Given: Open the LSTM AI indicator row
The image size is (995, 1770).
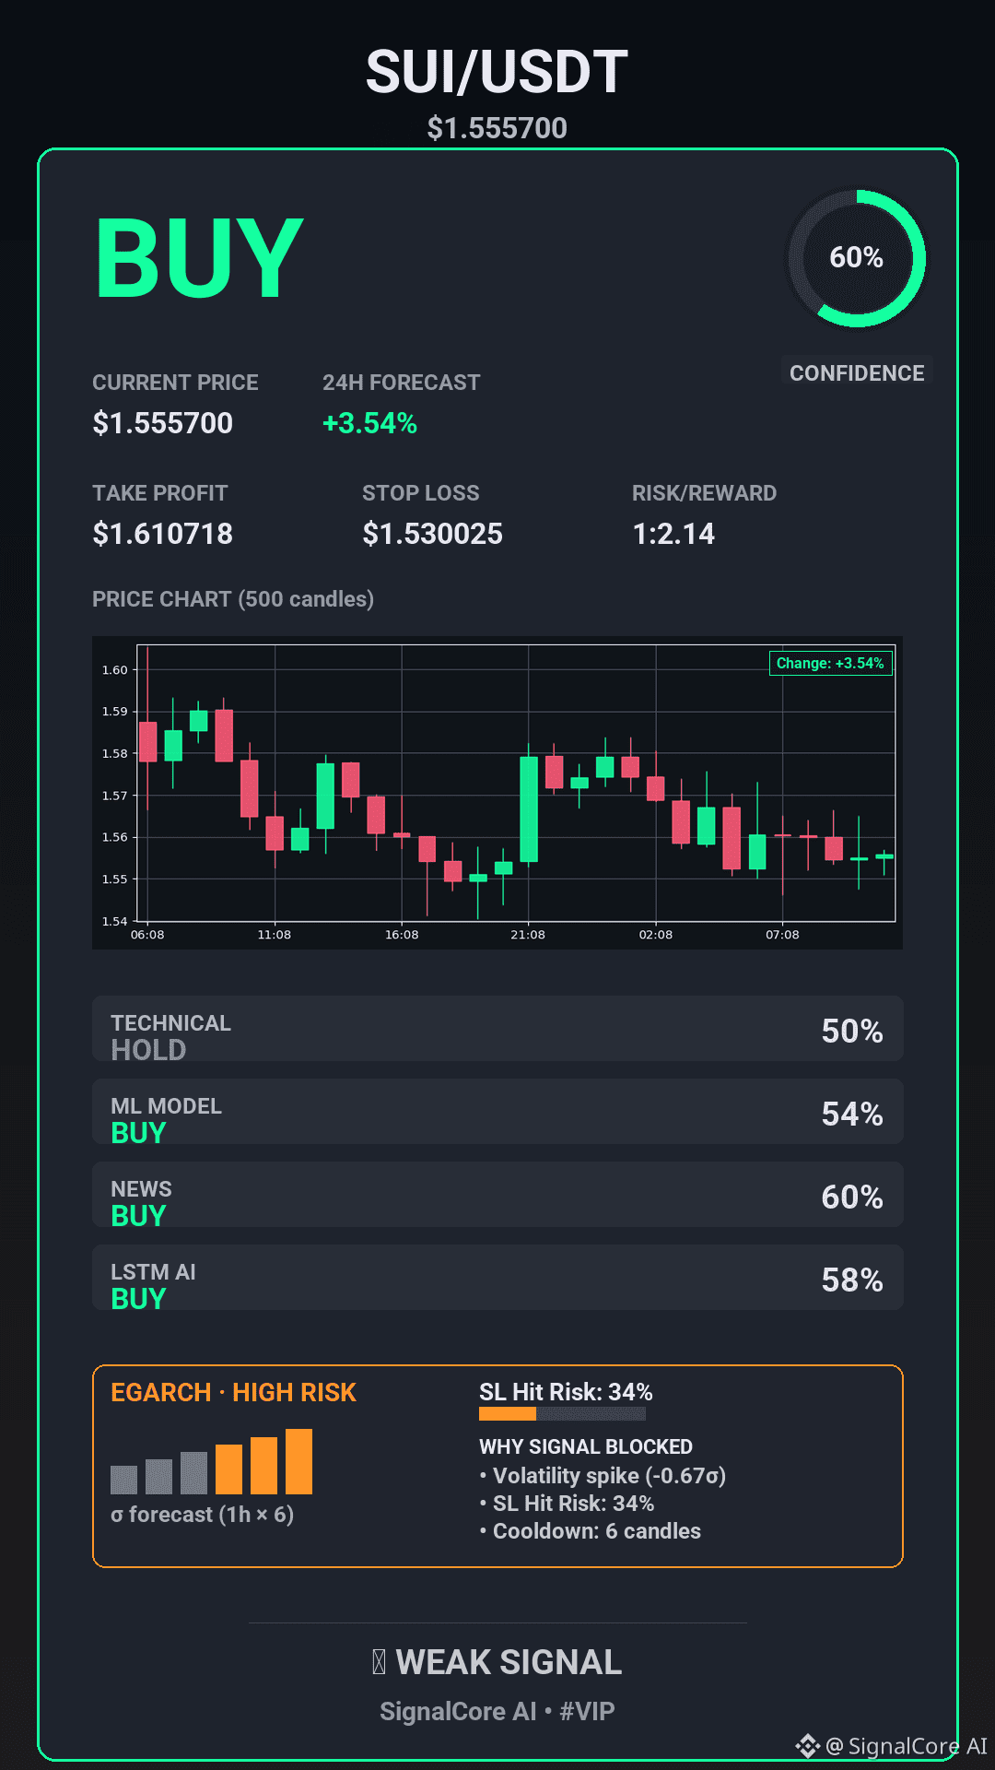Looking at the screenshot, I should click(497, 1278).
